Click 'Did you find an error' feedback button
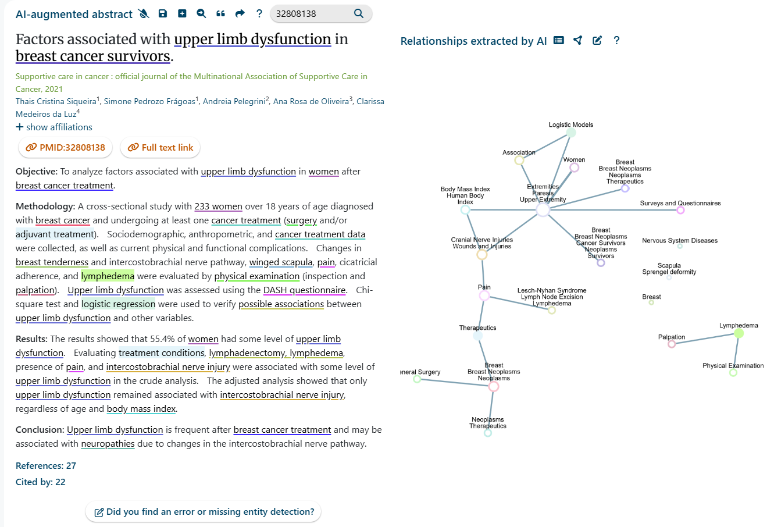 pos(204,512)
